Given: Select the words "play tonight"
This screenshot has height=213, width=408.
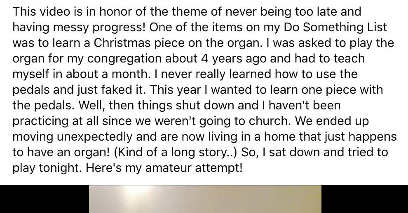Looking at the screenshot, I should point(47,168).
